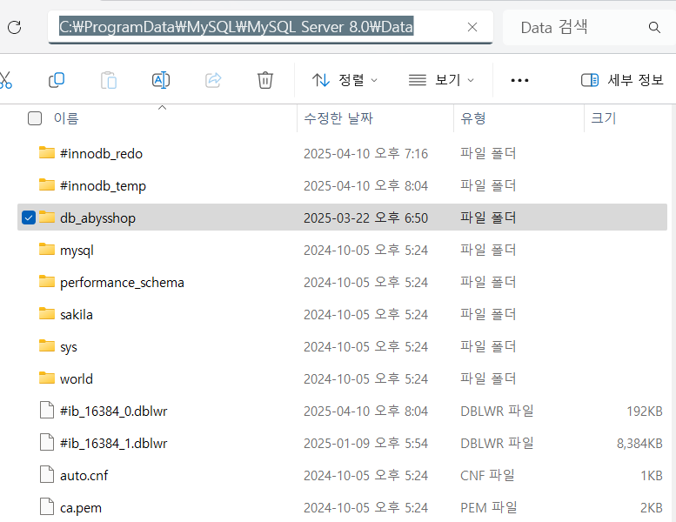Tick the select-all checkbox in header
Screen dimensions: 676x522
pos(35,118)
